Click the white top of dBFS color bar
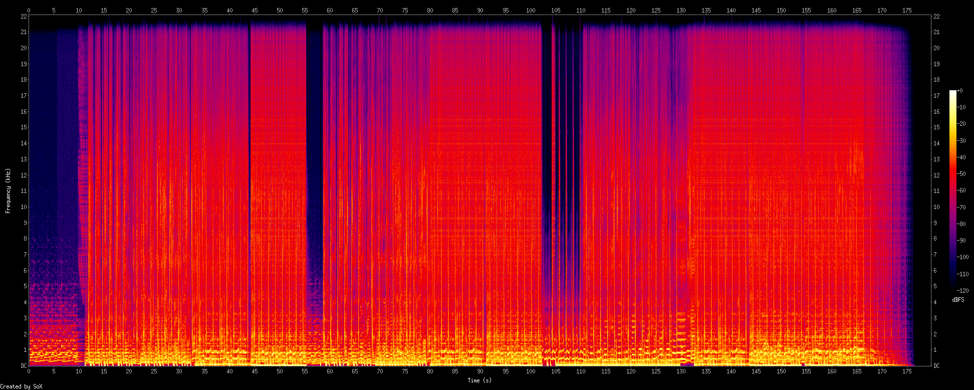Screen dimensions: 974x390 (x=952, y=92)
